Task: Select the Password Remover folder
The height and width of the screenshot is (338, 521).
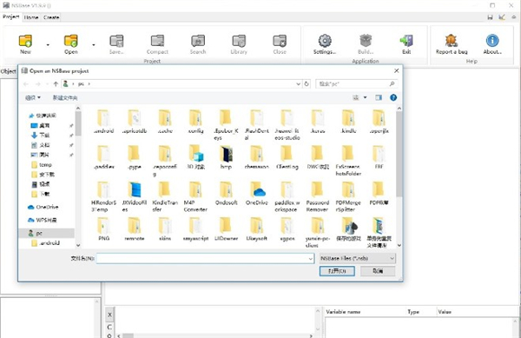Action: point(318,196)
